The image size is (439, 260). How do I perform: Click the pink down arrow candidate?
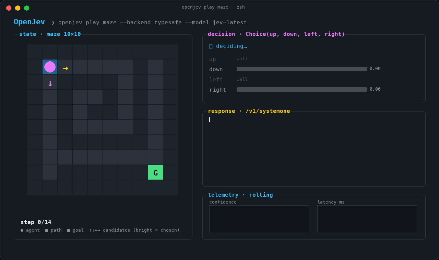pos(50,83)
